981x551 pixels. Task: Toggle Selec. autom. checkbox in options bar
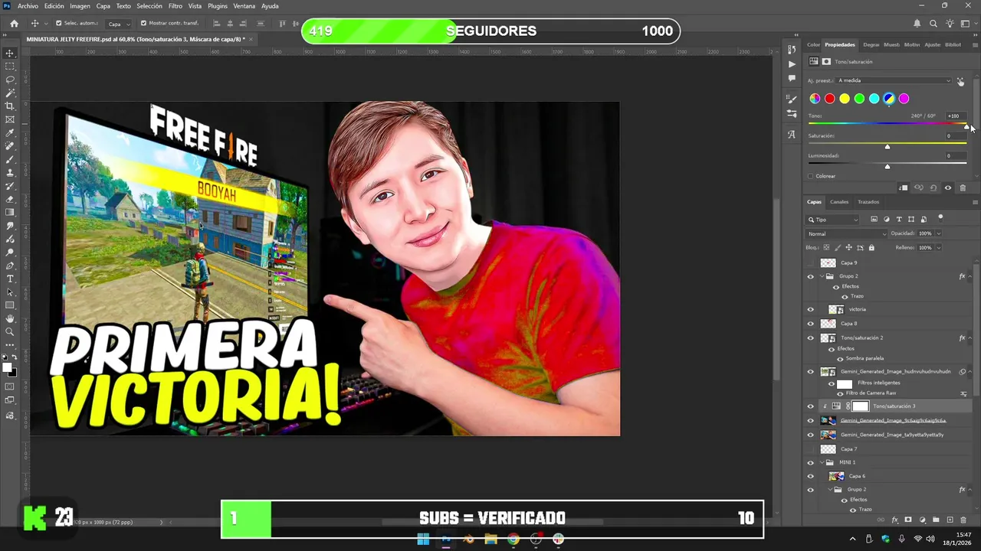[x=58, y=23]
